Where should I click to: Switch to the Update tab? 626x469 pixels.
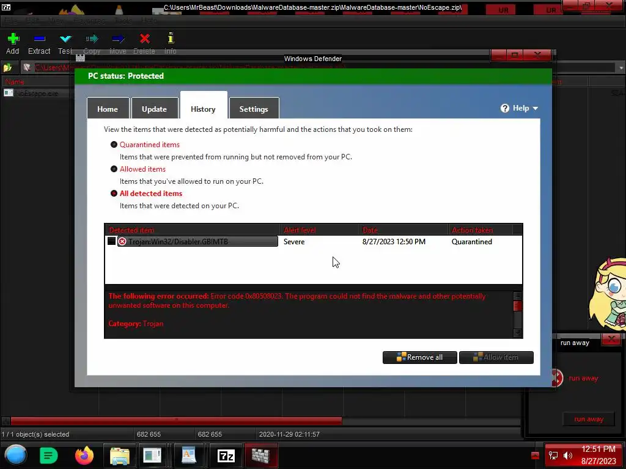pos(155,108)
